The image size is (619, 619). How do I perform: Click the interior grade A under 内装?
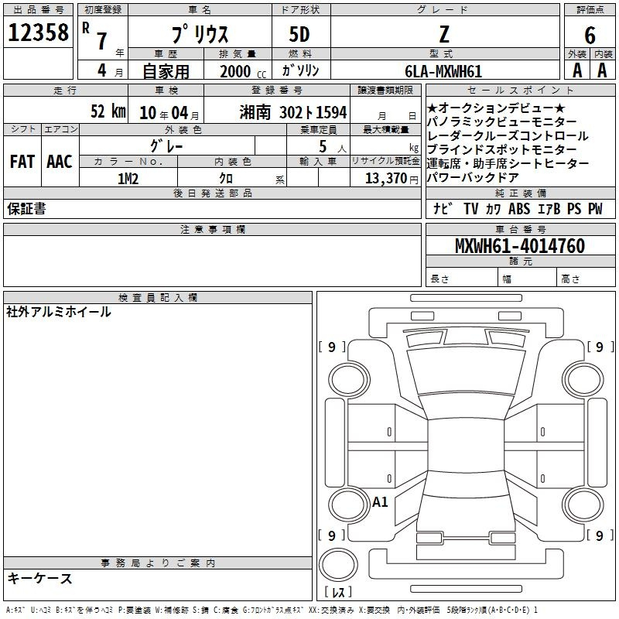tap(602, 70)
